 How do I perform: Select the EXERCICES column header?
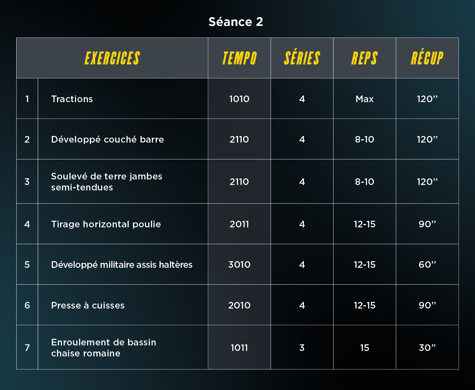tap(112, 58)
